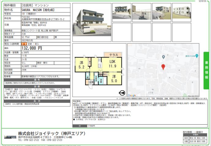
Task: Select the 敷金 value 1ヶ月
Action: click(24, 56)
